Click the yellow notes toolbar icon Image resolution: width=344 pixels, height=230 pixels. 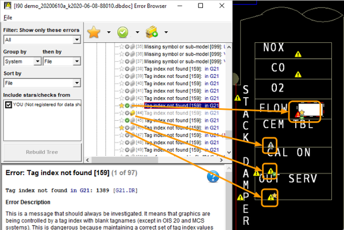pos(152,33)
